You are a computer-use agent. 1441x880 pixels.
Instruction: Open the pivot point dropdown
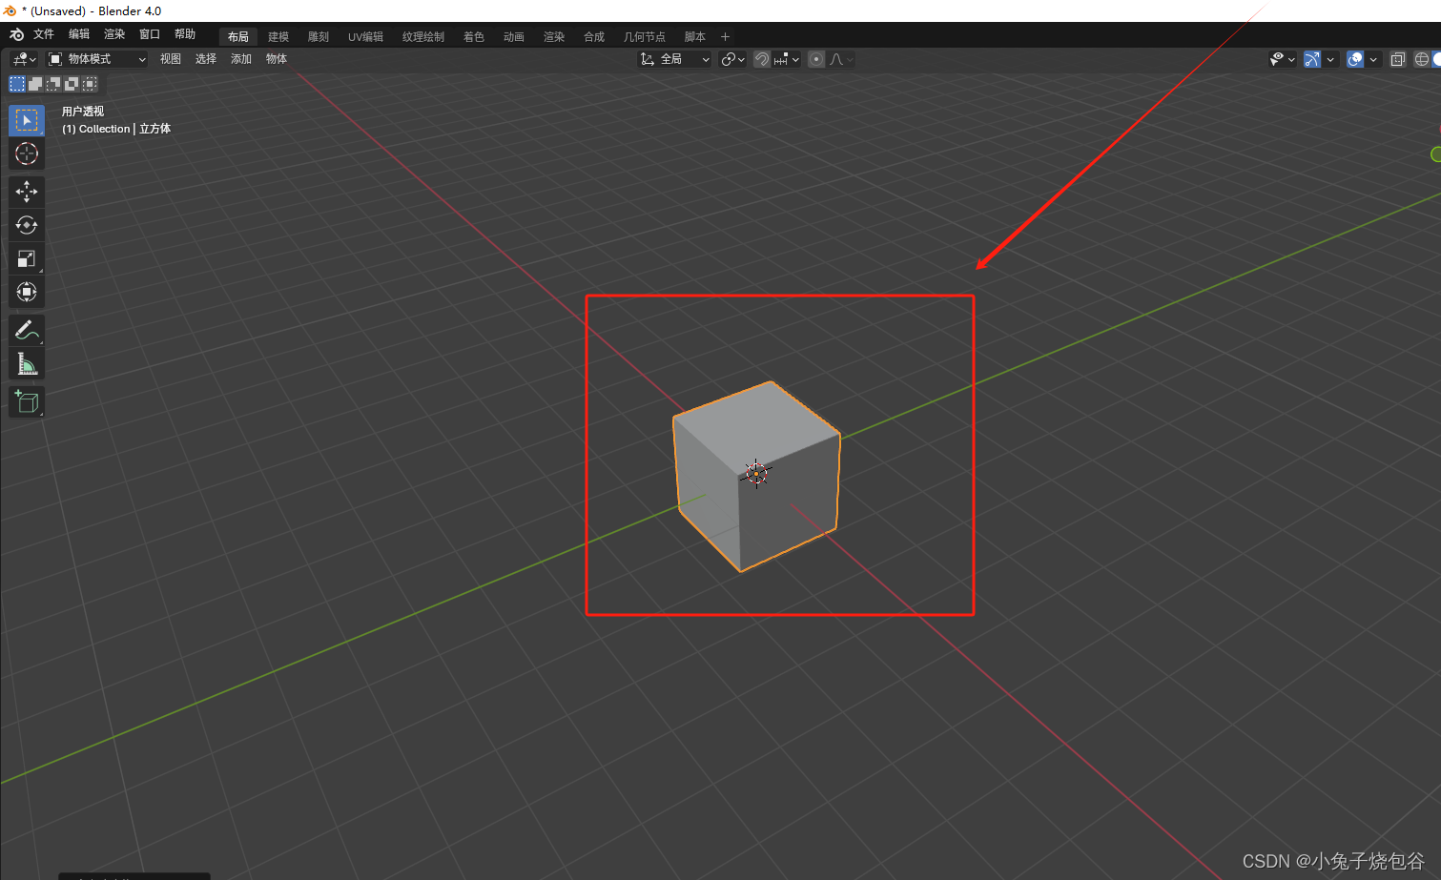coord(732,59)
